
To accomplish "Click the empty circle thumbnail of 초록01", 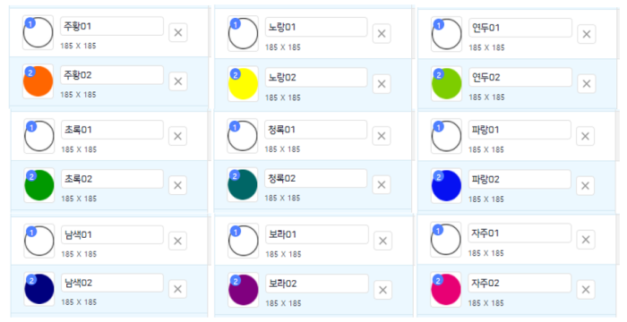I will (x=39, y=136).
